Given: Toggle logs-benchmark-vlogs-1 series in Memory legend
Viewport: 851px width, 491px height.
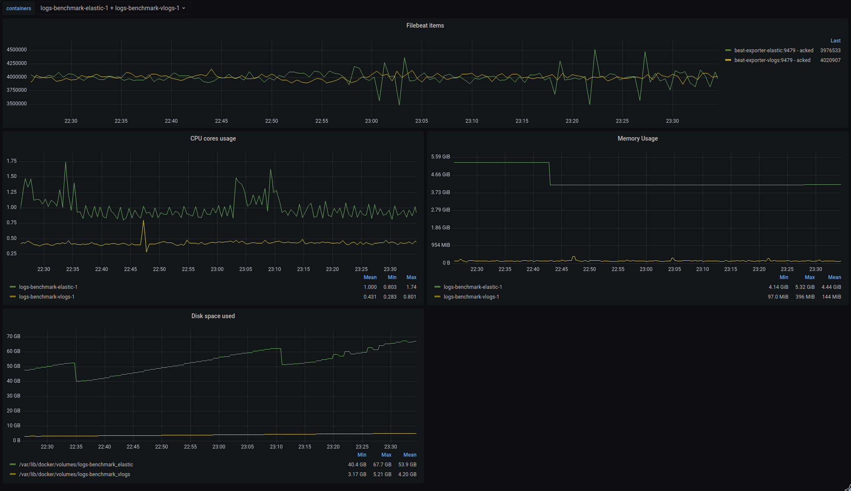Looking at the screenshot, I should coord(471,297).
